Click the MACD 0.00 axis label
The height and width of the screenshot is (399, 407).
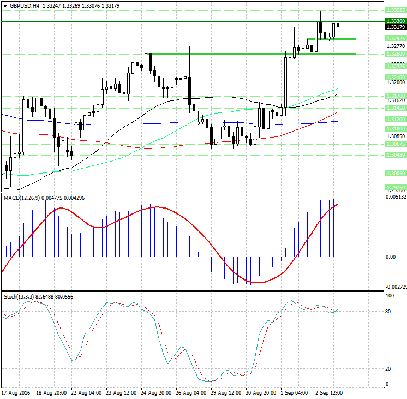[x=391, y=257]
